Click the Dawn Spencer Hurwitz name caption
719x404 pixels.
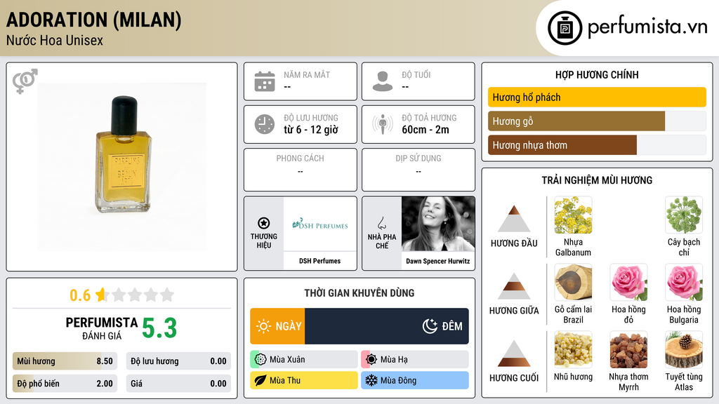pyautogui.click(x=438, y=261)
